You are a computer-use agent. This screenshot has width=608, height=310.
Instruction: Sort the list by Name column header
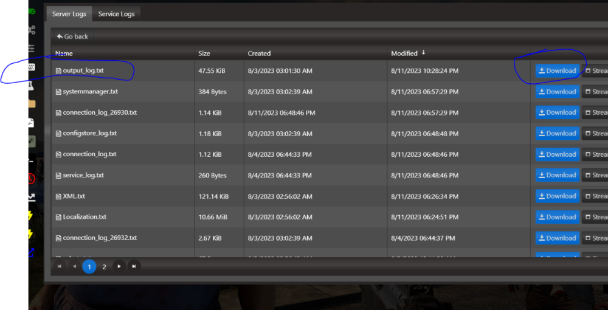(x=64, y=53)
